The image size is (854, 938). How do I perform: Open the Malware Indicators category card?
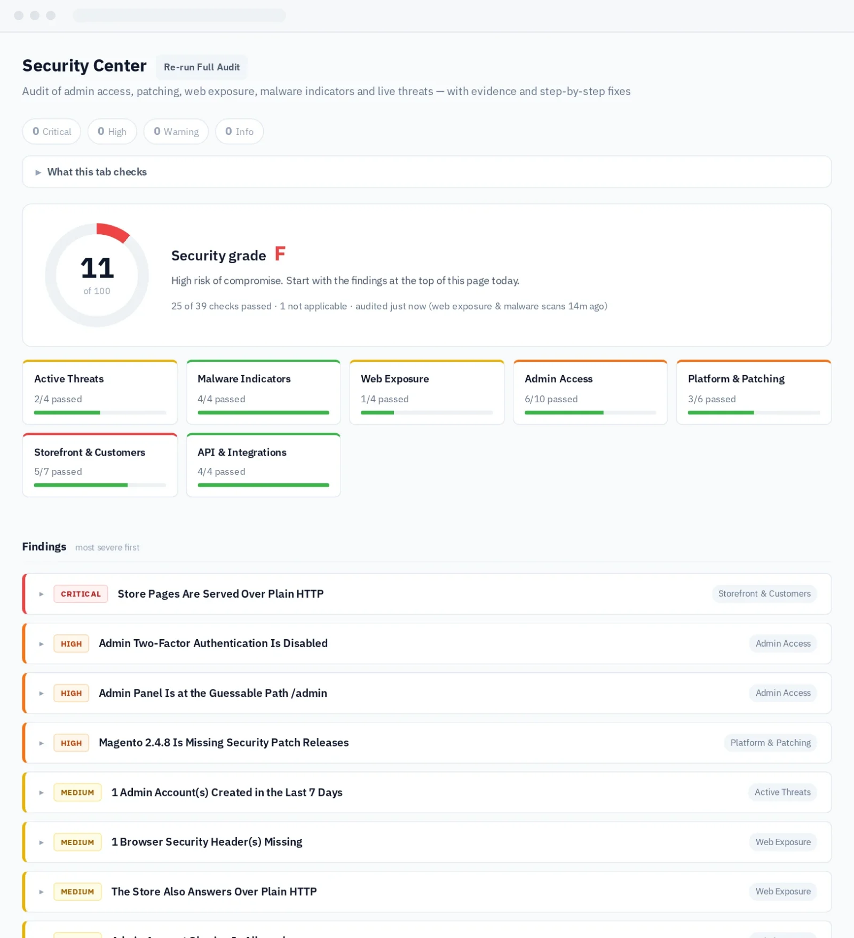tap(263, 392)
